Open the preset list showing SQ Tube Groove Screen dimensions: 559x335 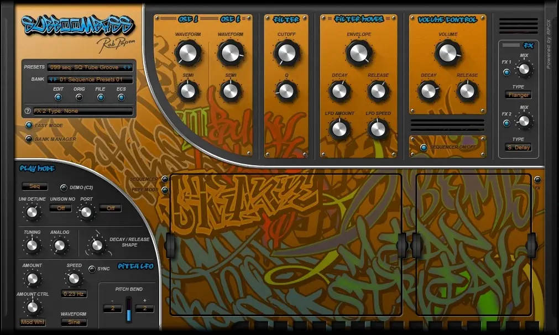coord(90,67)
